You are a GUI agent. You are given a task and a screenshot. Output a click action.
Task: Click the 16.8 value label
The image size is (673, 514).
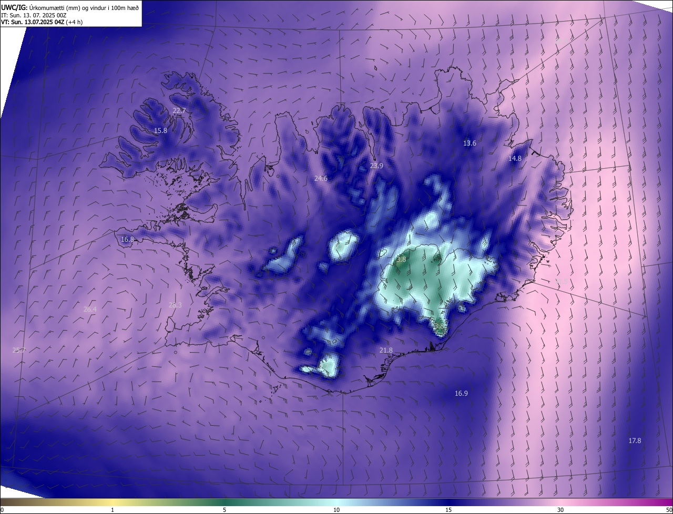coord(127,239)
